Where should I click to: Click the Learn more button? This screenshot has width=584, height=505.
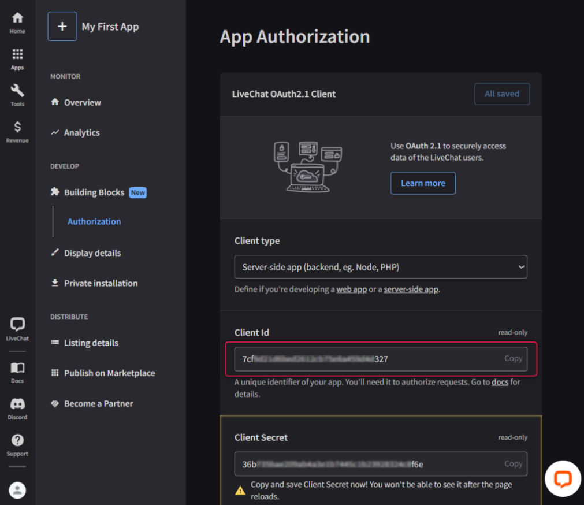pyautogui.click(x=423, y=183)
